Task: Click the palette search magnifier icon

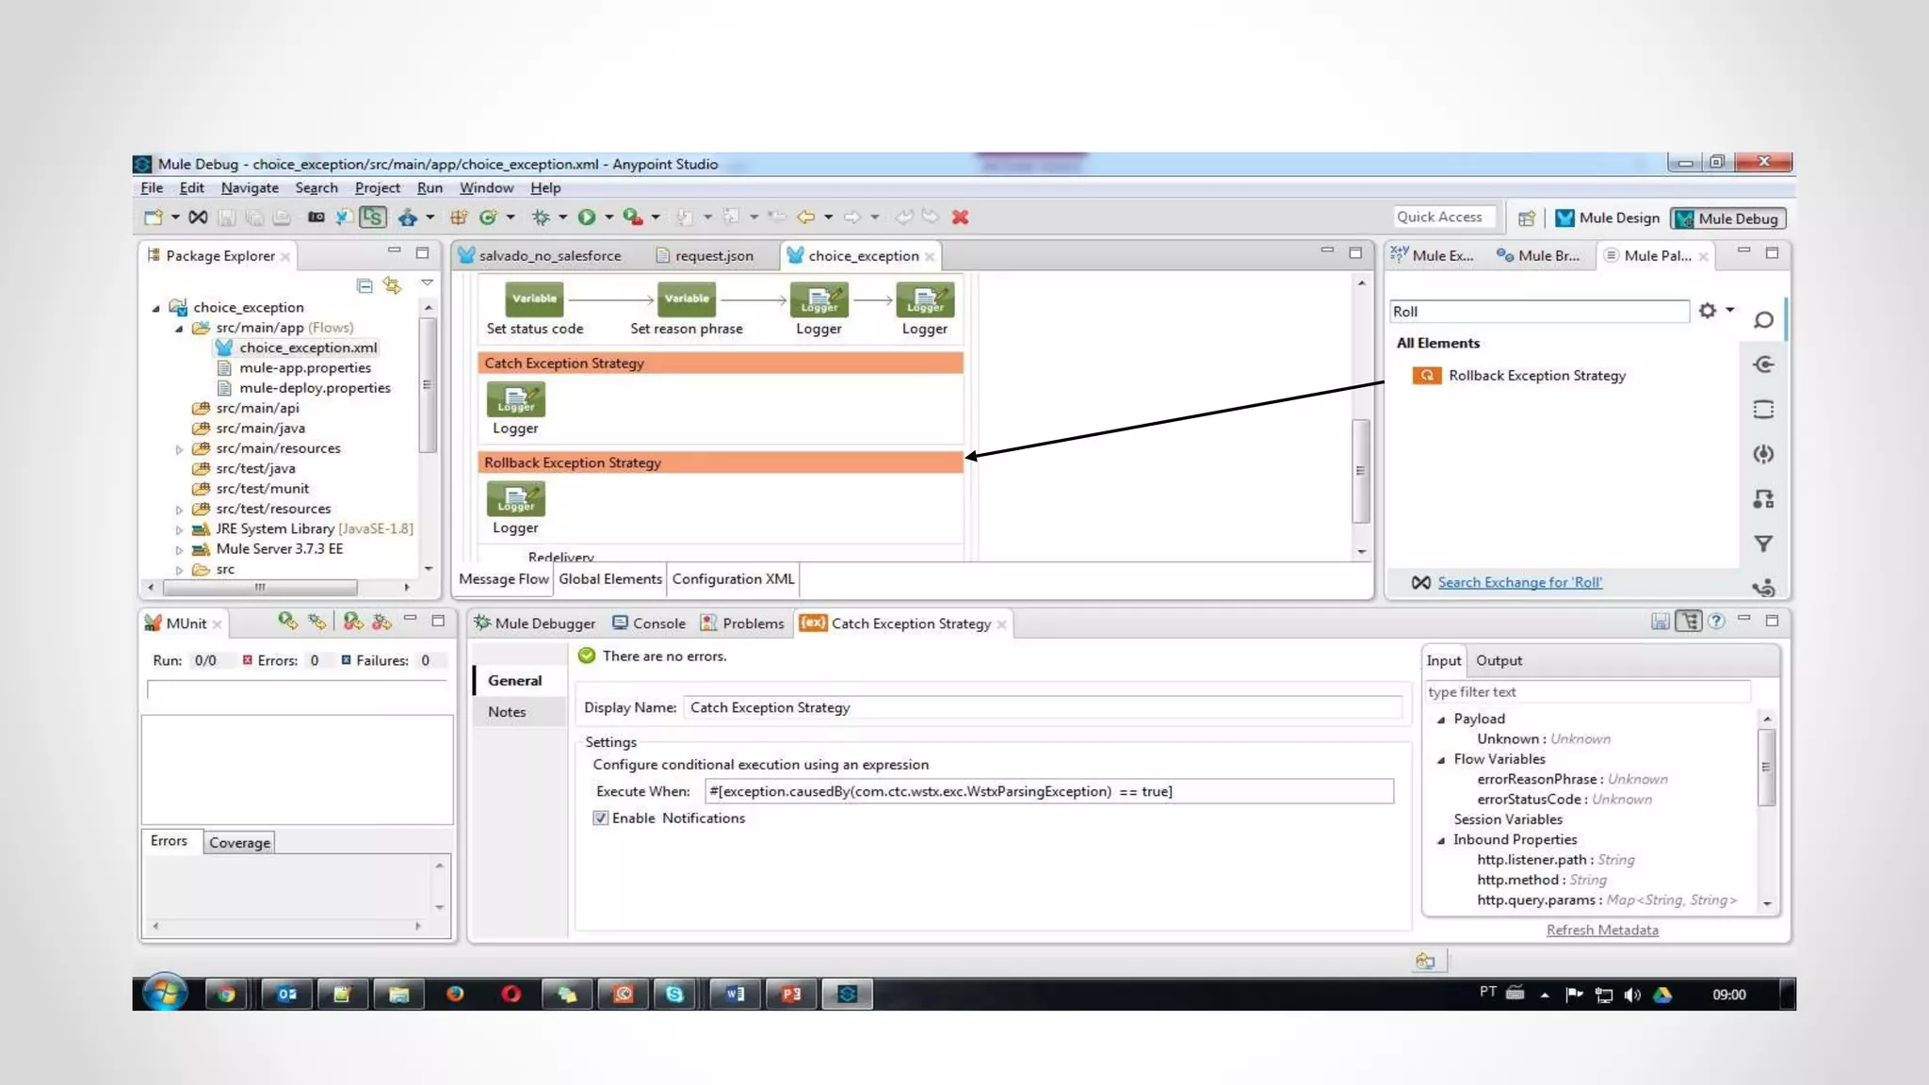Action: click(1763, 320)
